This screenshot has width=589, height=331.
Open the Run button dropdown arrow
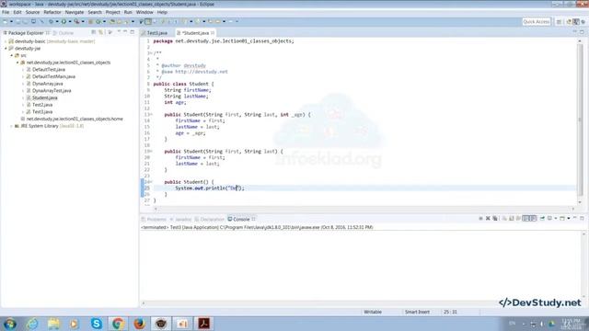[70, 21]
